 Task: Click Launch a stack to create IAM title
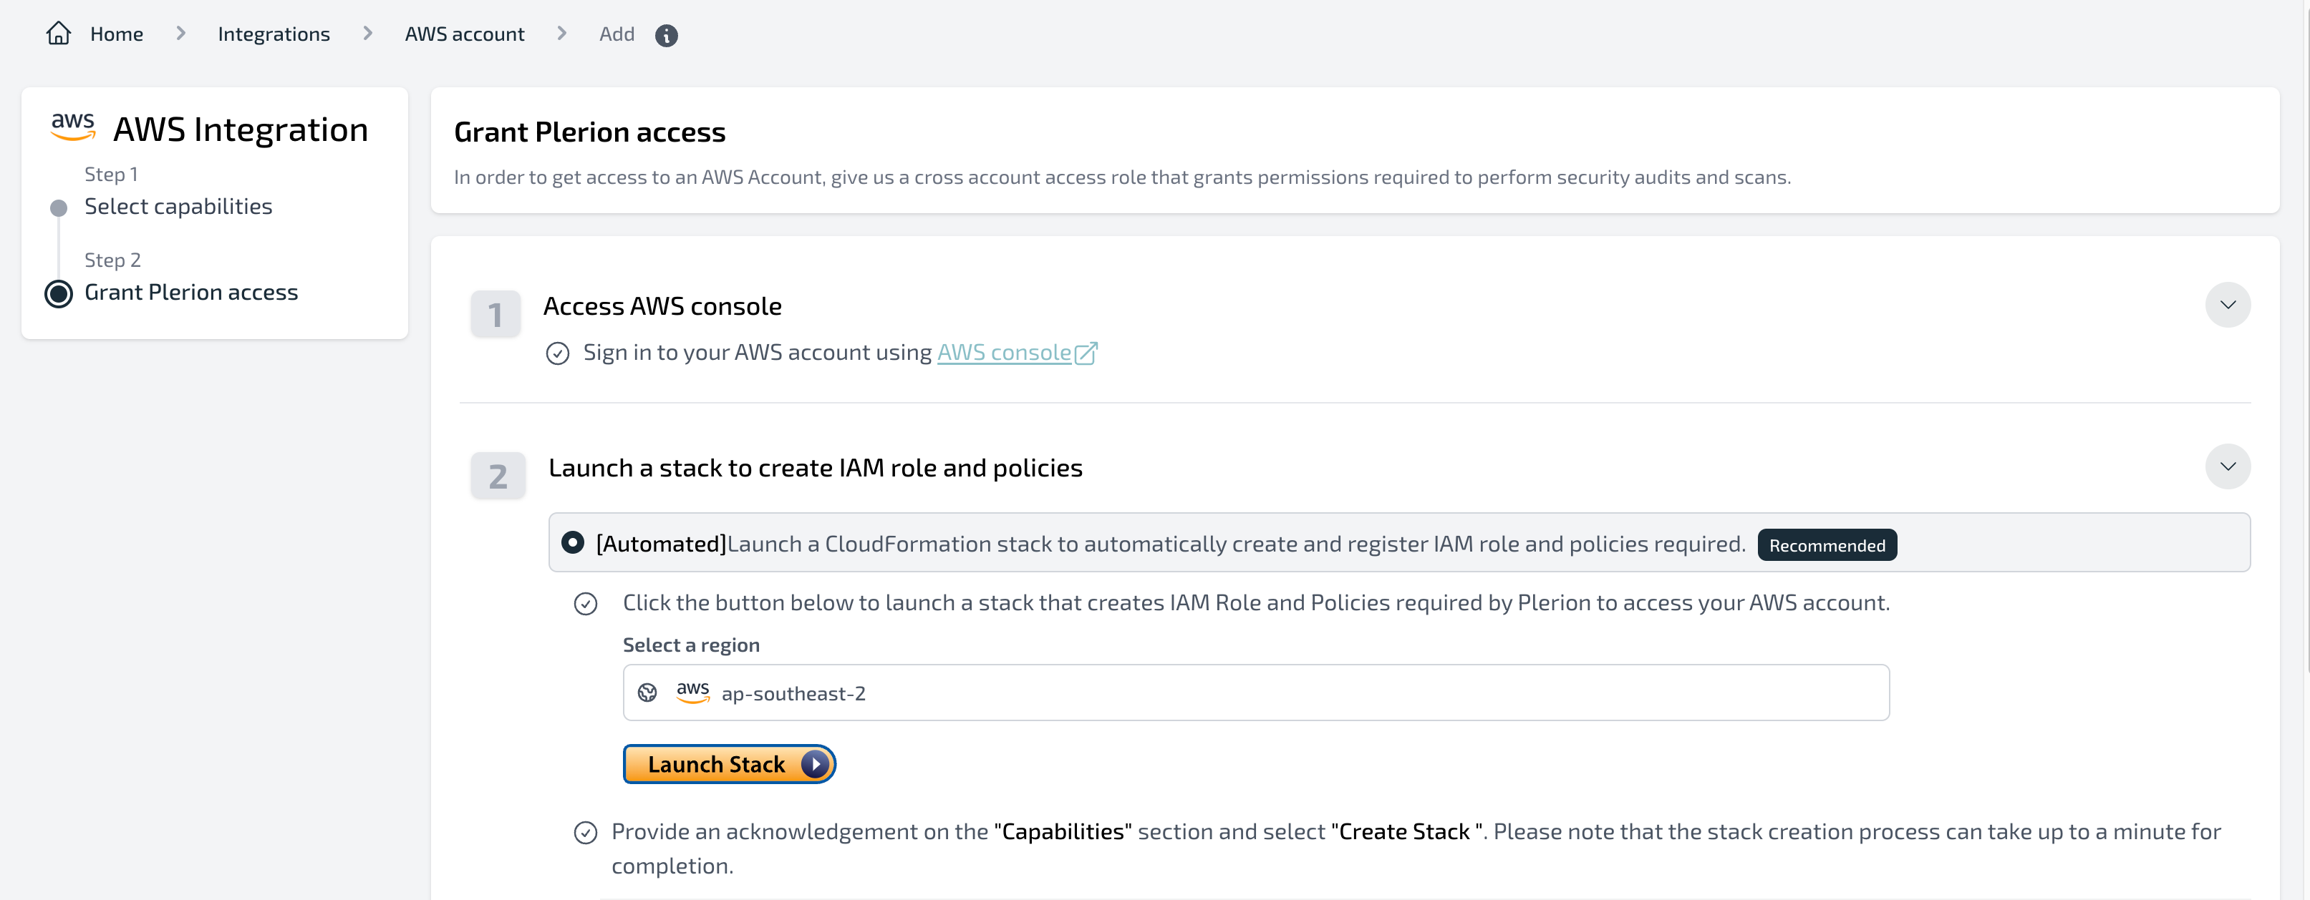815,467
